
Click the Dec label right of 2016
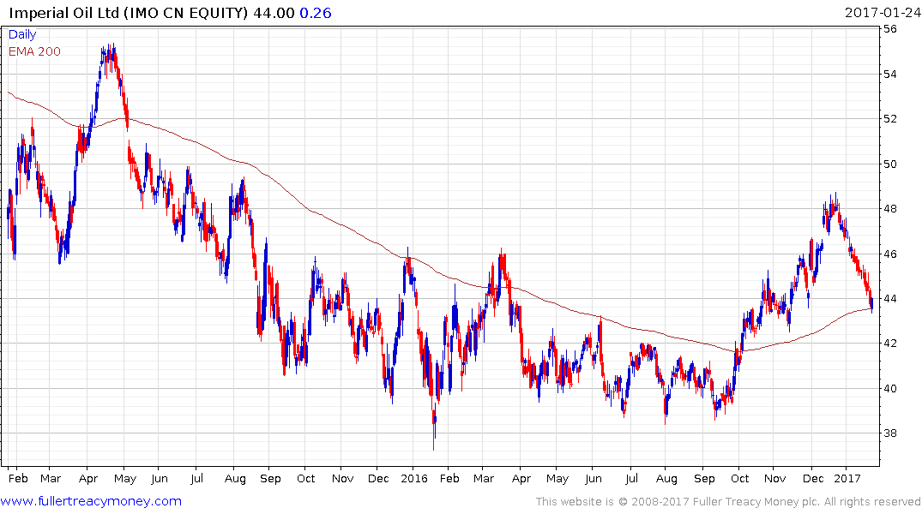[813, 478]
